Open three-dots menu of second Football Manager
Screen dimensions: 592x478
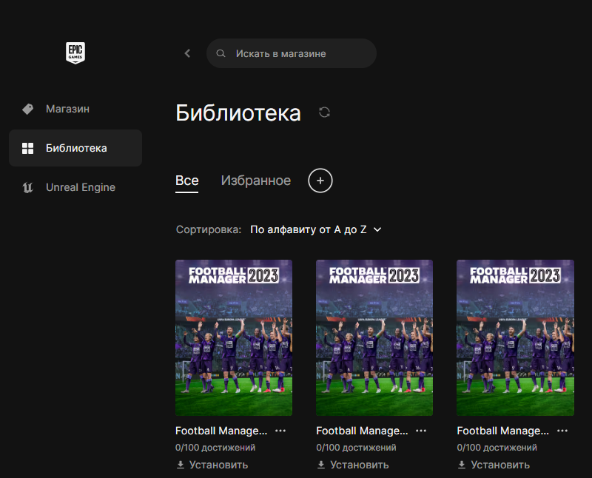(421, 430)
